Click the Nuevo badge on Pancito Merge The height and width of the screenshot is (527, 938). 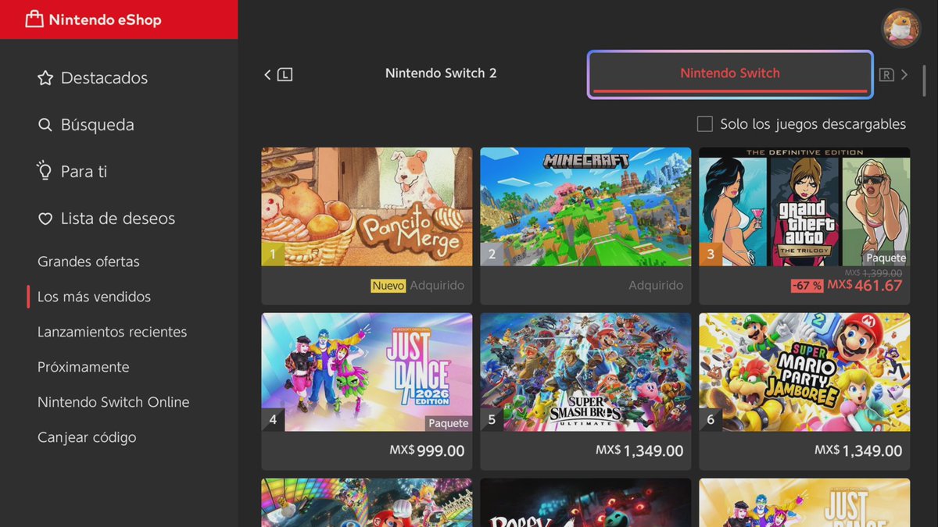pos(388,286)
